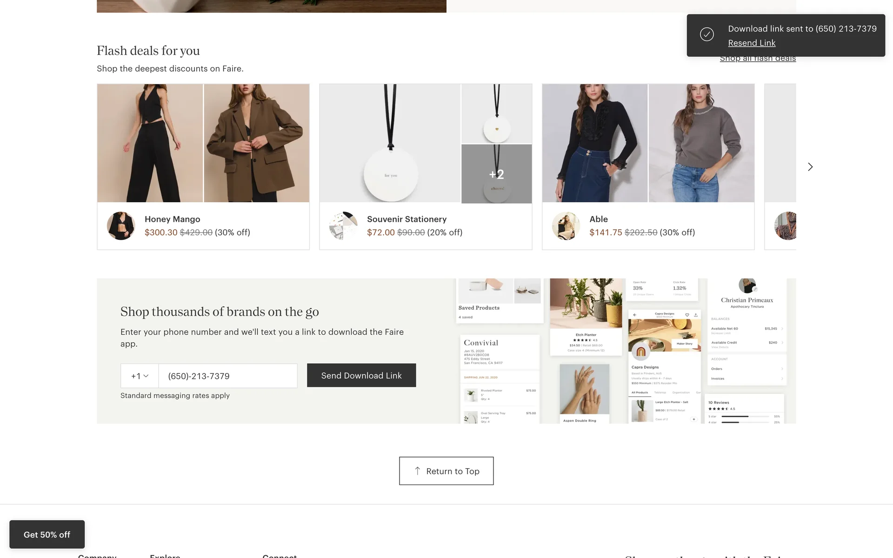Click the phone number input field
The width and height of the screenshot is (893, 558).
pyautogui.click(x=228, y=376)
